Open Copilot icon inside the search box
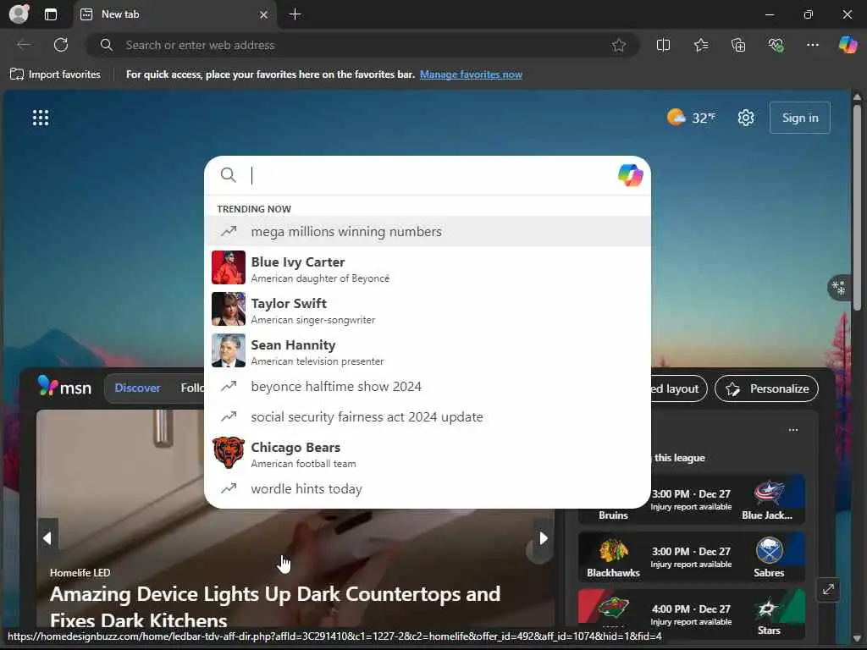This screenshot has width=867, height=650. 630,175
